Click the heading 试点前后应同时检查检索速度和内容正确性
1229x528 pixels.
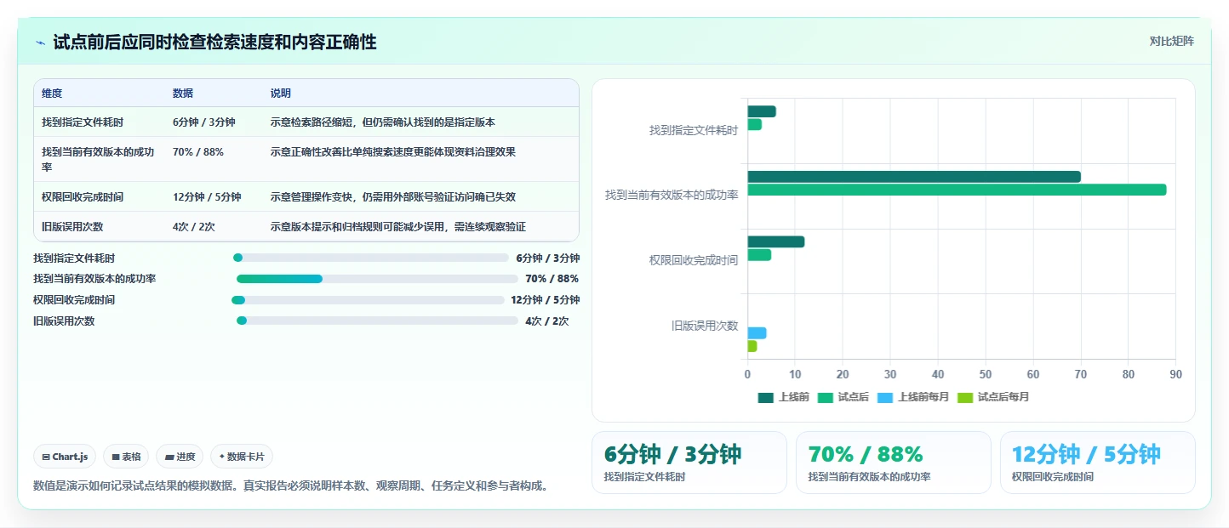coord(214,43)
